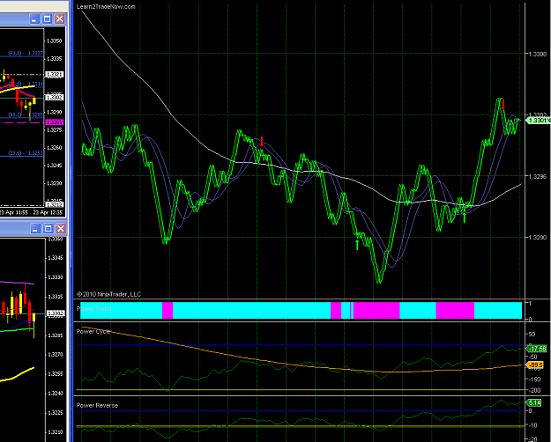This screenshot has height=442, width=551.
Task: Click the 1.3308 price axis label
Action: coord(539,54)
